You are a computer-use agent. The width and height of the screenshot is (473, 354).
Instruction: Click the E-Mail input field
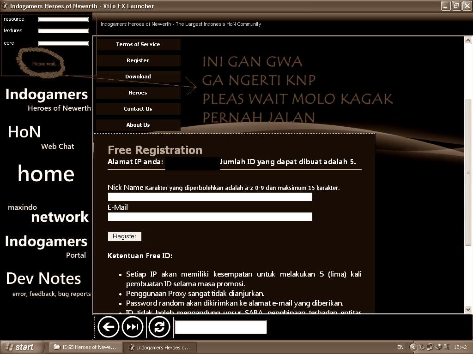[x=210, y=217]
